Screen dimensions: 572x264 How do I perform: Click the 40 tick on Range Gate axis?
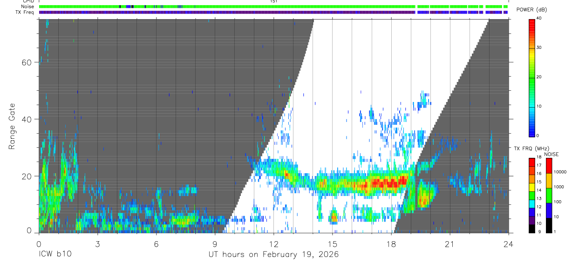27,119
